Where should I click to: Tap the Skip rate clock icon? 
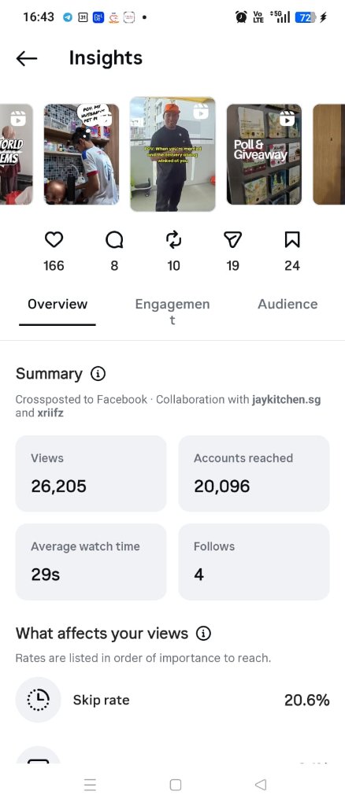38,700
